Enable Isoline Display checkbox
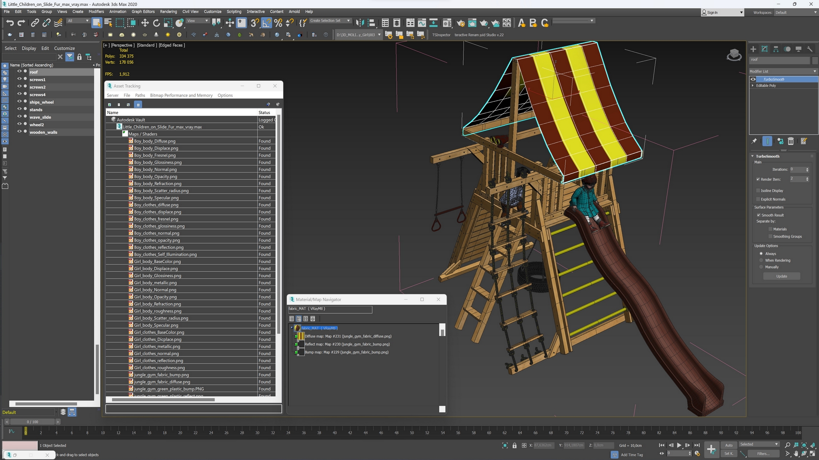The width and height of the screenshot is (819, 460). (758, 191)
